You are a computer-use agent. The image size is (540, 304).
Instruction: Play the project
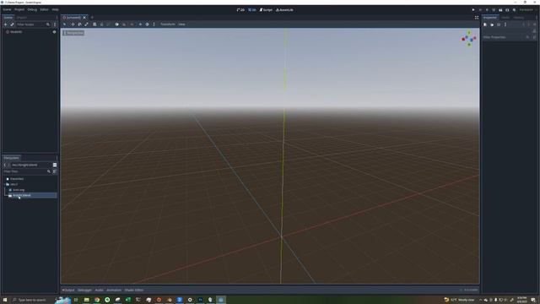pos(473,10)
